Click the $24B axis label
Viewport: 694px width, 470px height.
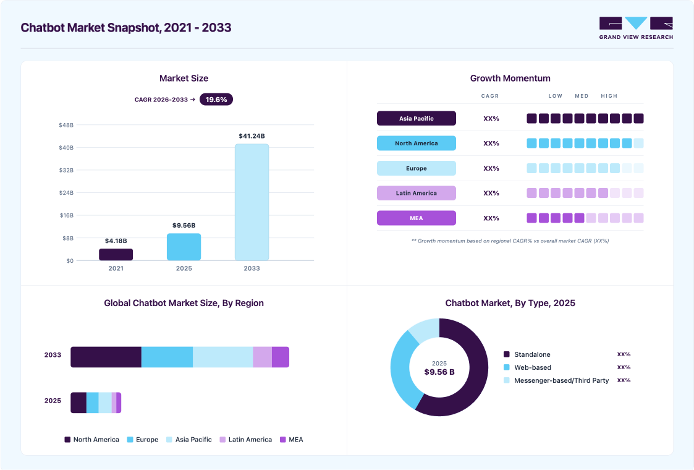point(66,193)
